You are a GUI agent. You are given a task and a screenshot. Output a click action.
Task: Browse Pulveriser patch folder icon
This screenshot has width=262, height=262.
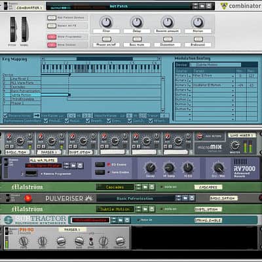185,198
